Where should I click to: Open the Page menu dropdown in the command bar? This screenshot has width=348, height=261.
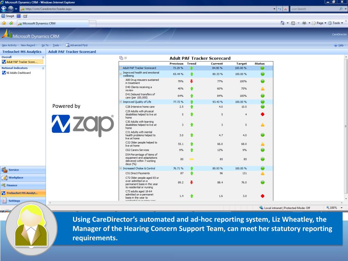coord(319,23)
